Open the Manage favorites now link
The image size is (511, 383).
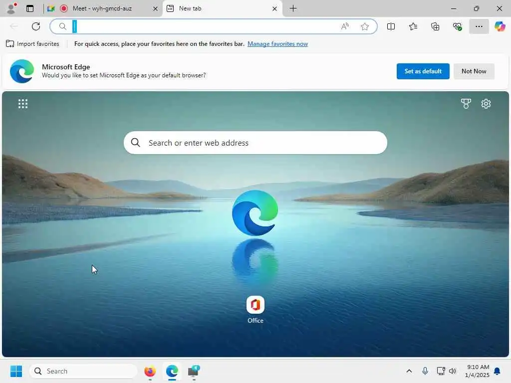tap(277, 44)
